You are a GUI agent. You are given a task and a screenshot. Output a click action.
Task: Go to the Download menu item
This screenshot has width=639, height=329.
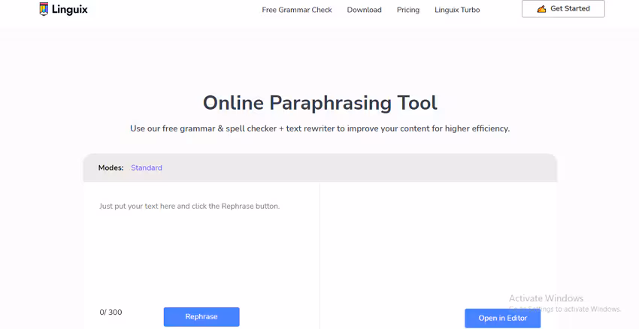[364, 10]
